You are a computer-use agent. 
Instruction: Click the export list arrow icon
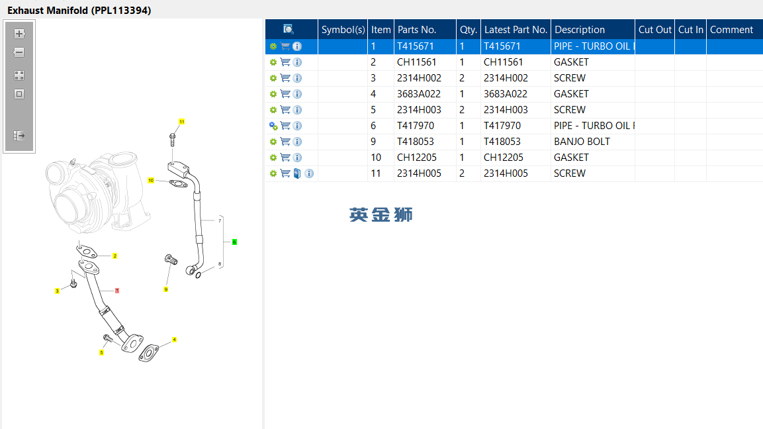(x=19, y=136)
